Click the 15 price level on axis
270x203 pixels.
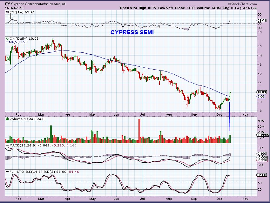pyautogui.click(x=260, y=46)
